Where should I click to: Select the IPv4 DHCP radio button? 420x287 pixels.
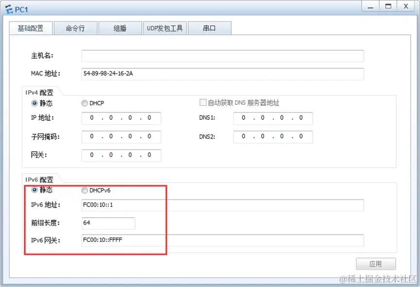click(84, 103)
